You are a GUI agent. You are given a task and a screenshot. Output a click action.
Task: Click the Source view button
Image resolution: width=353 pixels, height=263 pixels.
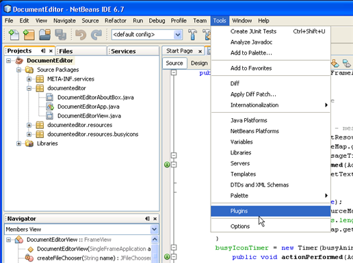pyautogui.click(x=174, y=63)
